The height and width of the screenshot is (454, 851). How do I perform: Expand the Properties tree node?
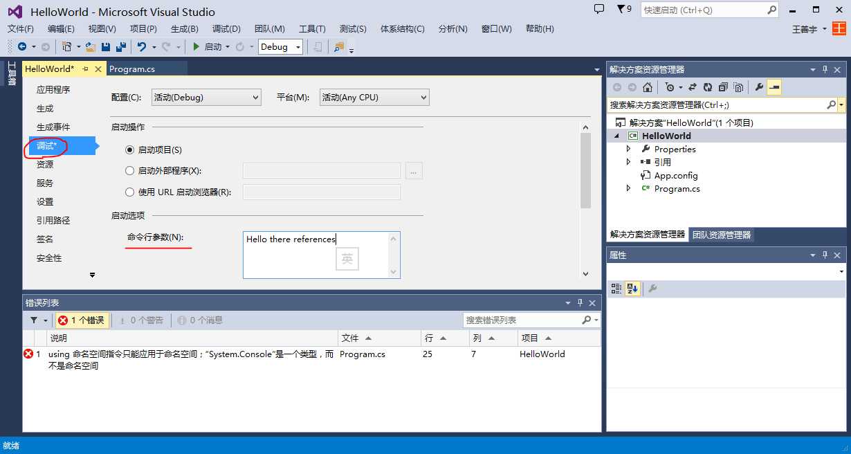(628, 149)
